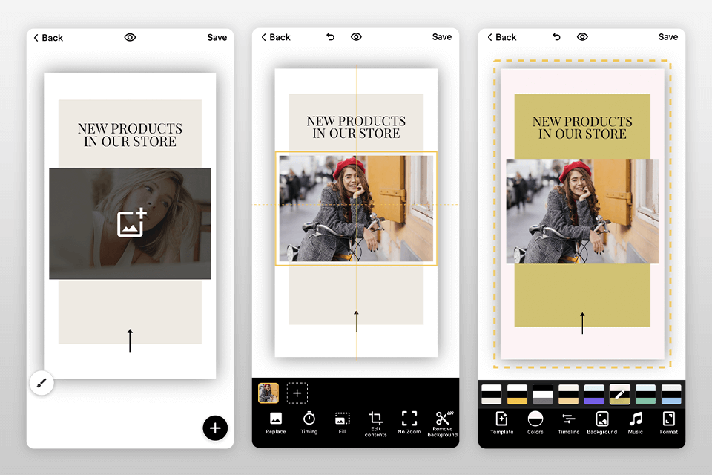Tap Save in the right screen
This screenshot has height=475, width=712.
668,37
